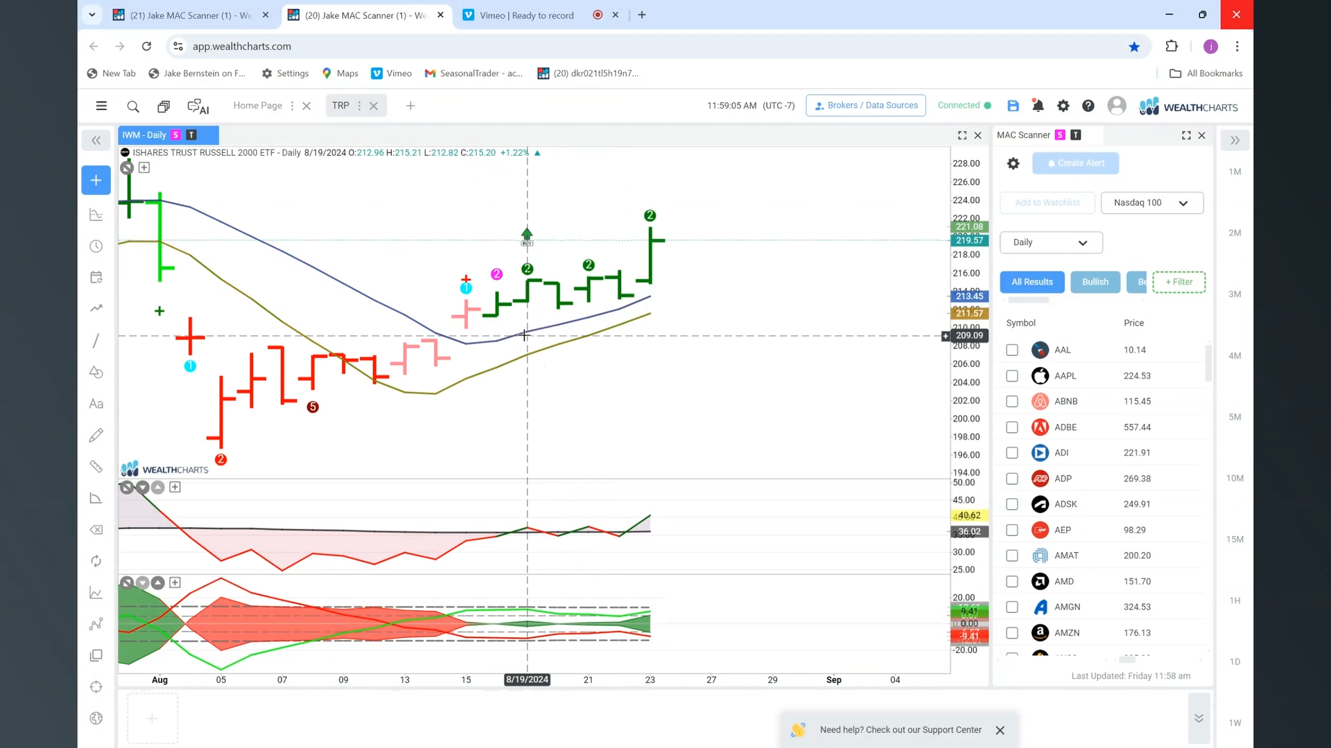
Task: Collapse left toolbar with double chevron
Action: pyautogui.click(x=96, y=141)
